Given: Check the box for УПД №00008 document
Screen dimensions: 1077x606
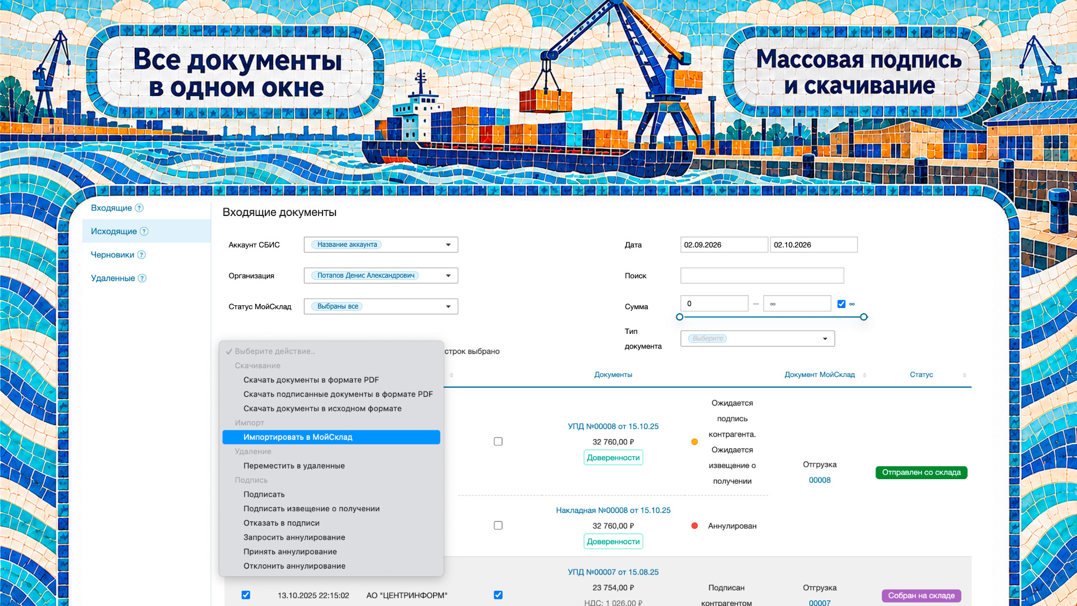Looking at the screenshot, I should (x=498, y=442).
